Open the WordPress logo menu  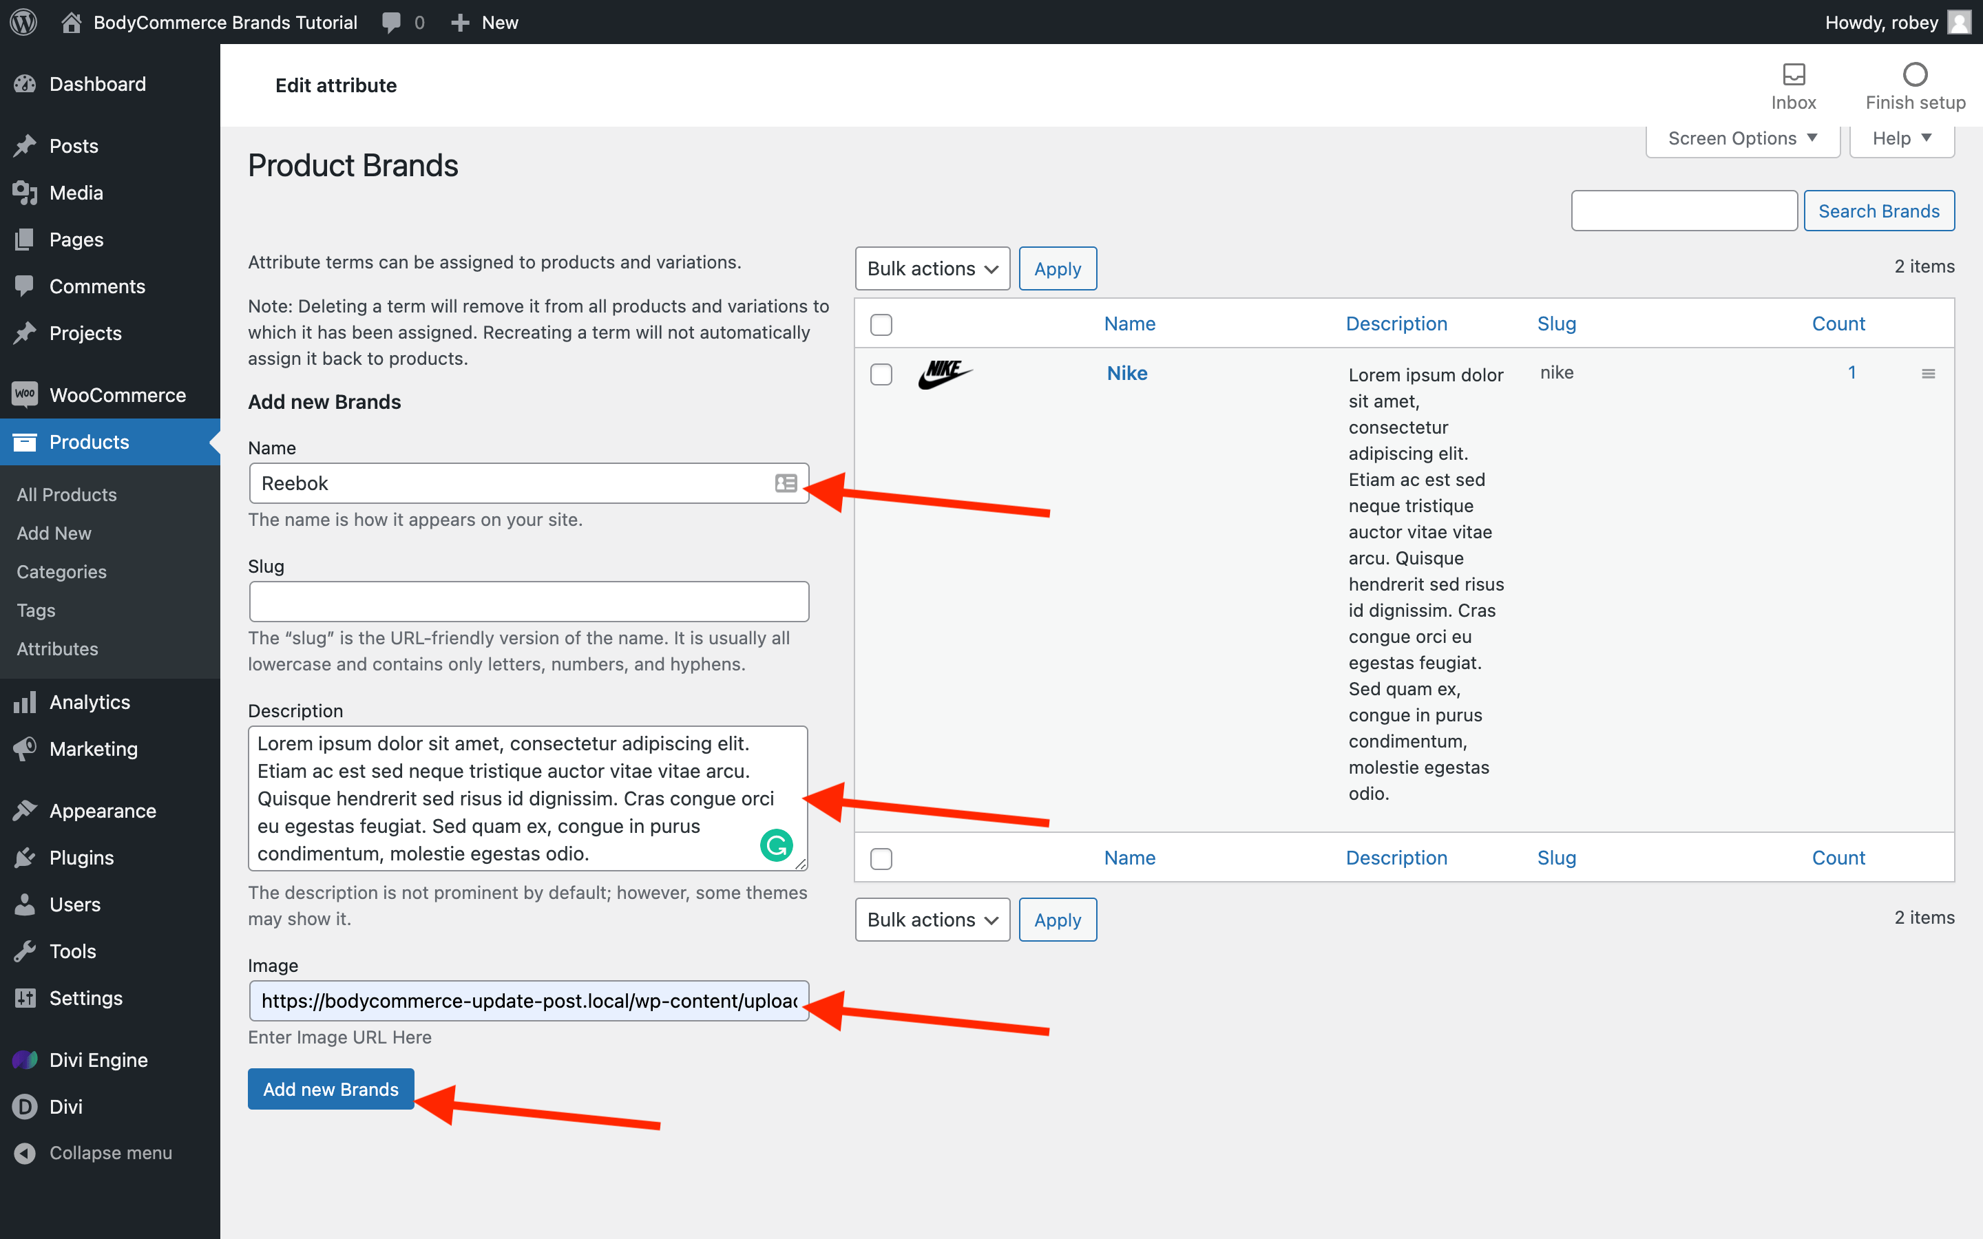pyautogui.click(x=24, y=22)
